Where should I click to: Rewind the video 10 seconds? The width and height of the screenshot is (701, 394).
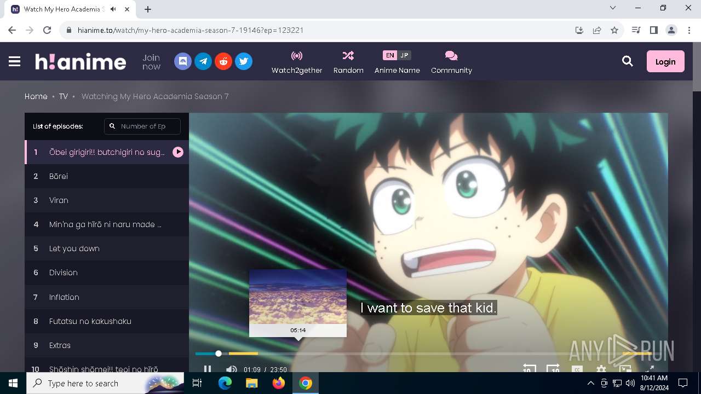point(529,369)
